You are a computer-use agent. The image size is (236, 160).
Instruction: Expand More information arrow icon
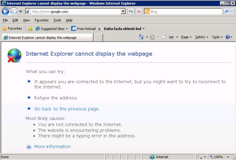[29, 147]
